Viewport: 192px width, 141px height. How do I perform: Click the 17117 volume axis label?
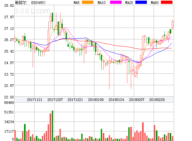[9, 132]
